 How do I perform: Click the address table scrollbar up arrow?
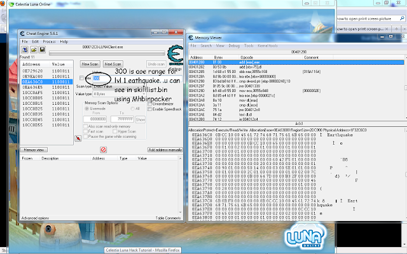180,158
